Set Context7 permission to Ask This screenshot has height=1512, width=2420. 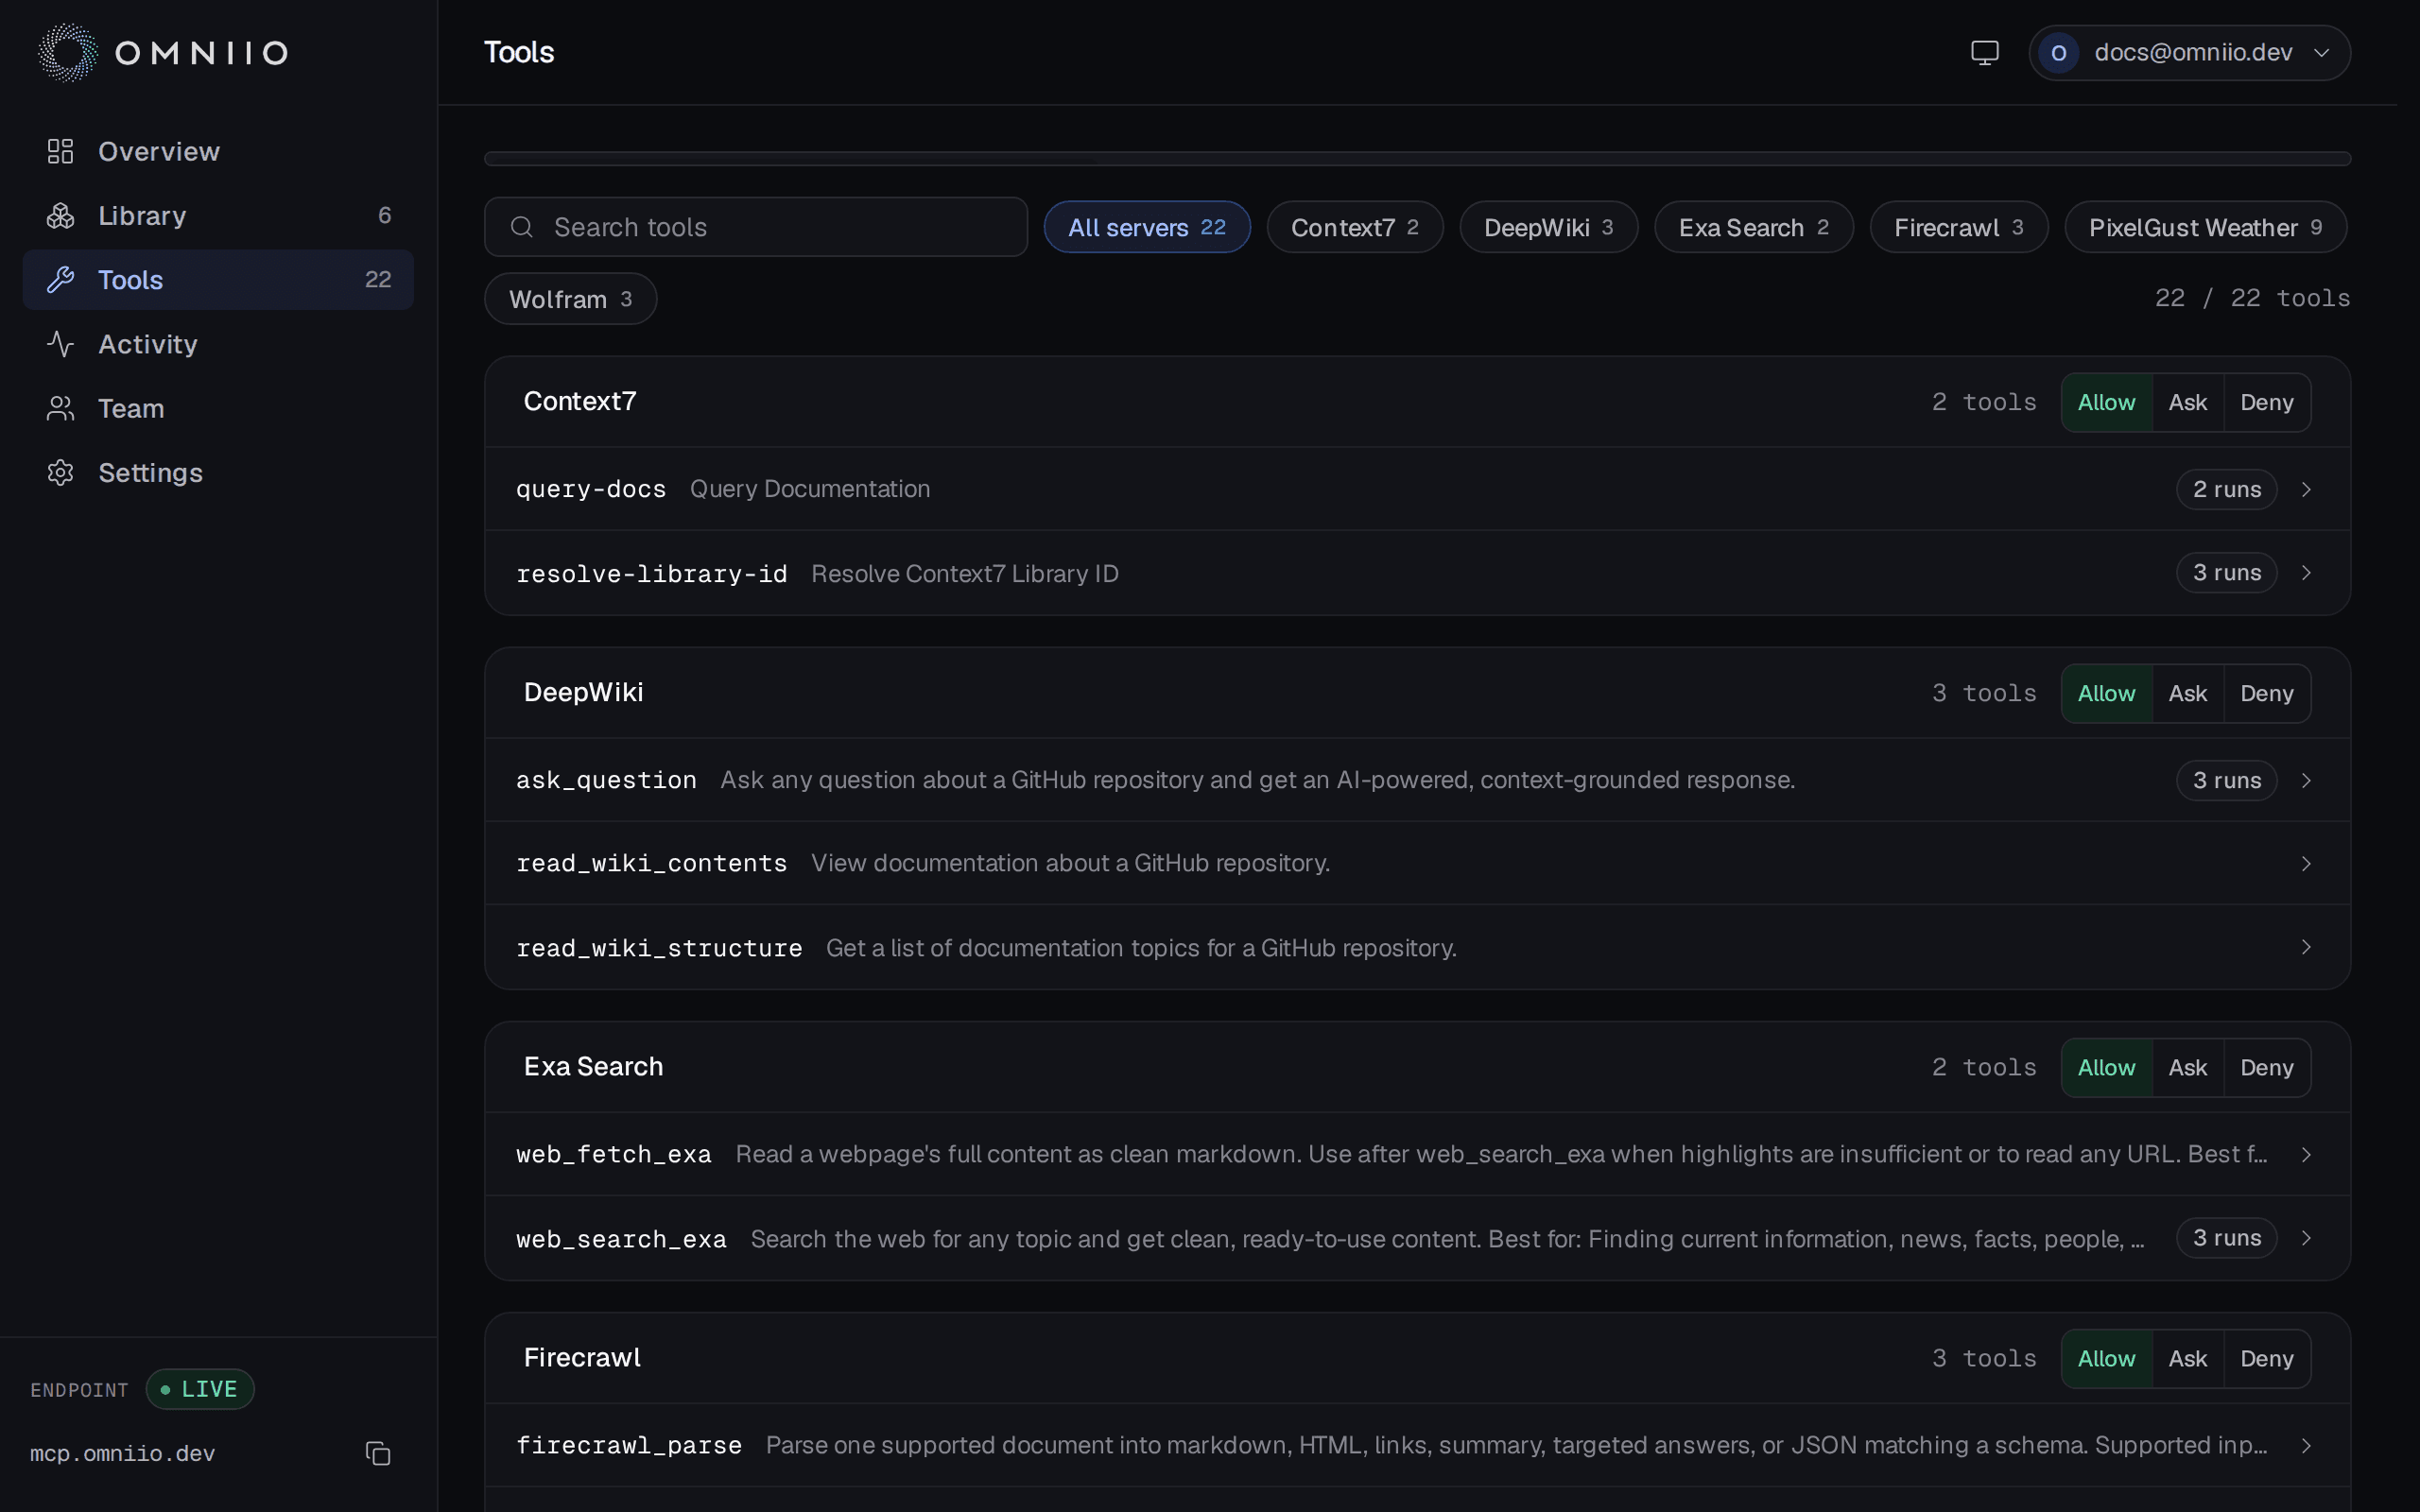click(x=2187, y=402)
